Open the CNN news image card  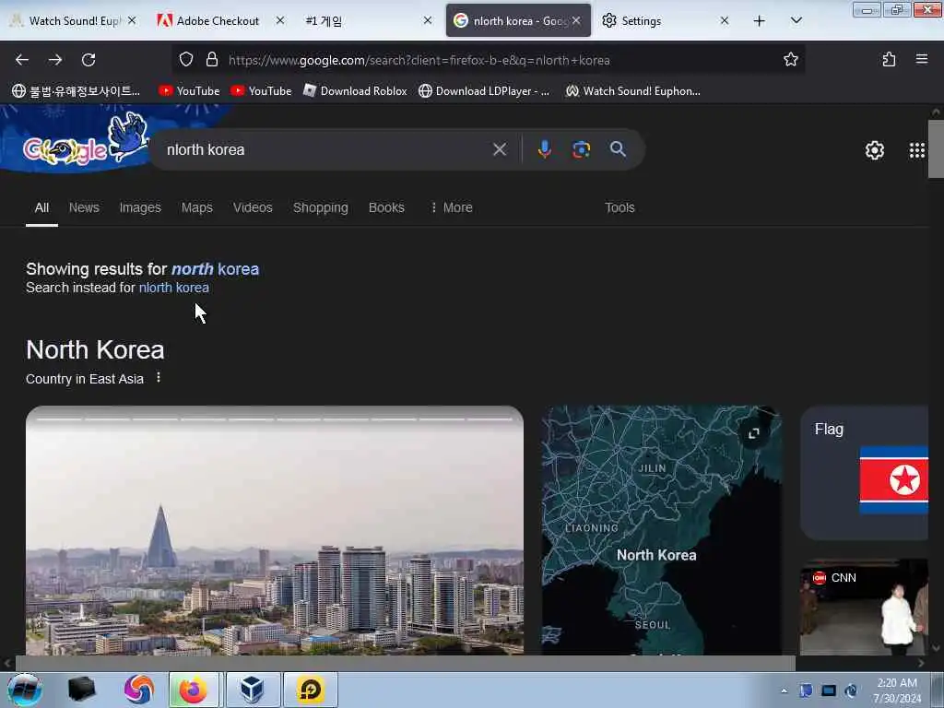864,607
